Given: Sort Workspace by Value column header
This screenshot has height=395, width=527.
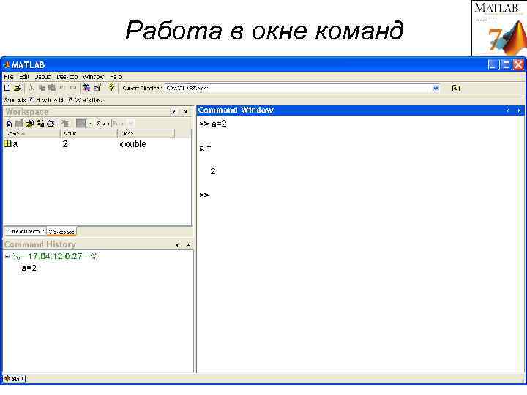Looking at the screenshot, I should 89,133.
